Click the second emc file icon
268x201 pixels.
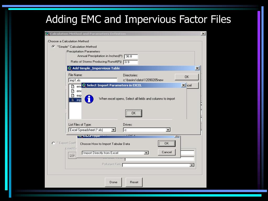pyautogui.click(x=73, y=91)
